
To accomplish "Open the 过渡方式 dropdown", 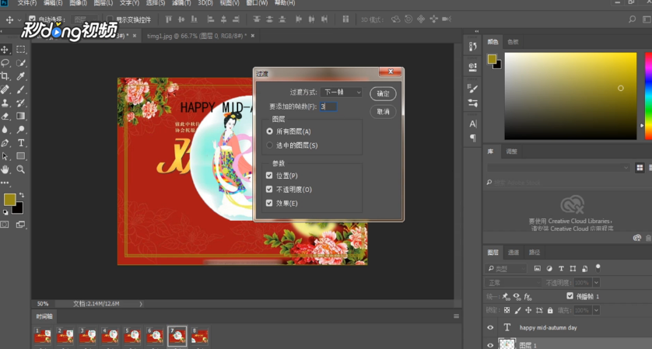I will [341, 92].
